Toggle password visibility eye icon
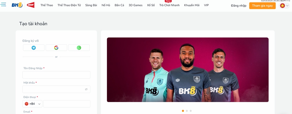Screen dimensions: 292x114 pos(86,89)
